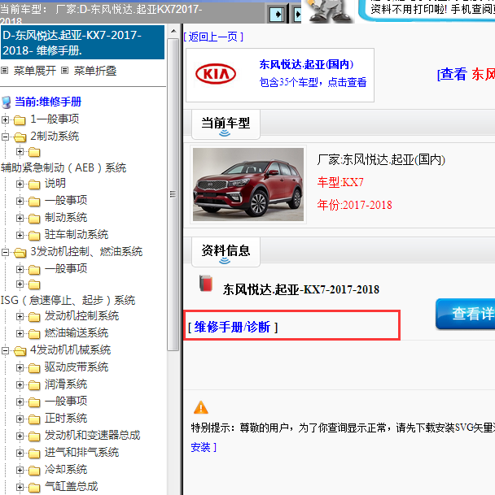Expand the 正时系统 node

click(20, 419)
